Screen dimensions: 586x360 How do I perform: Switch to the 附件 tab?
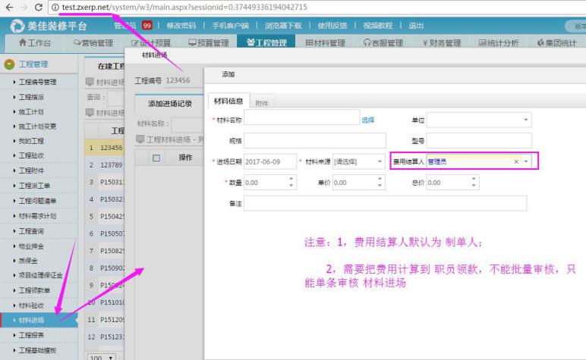click(261, 103)
